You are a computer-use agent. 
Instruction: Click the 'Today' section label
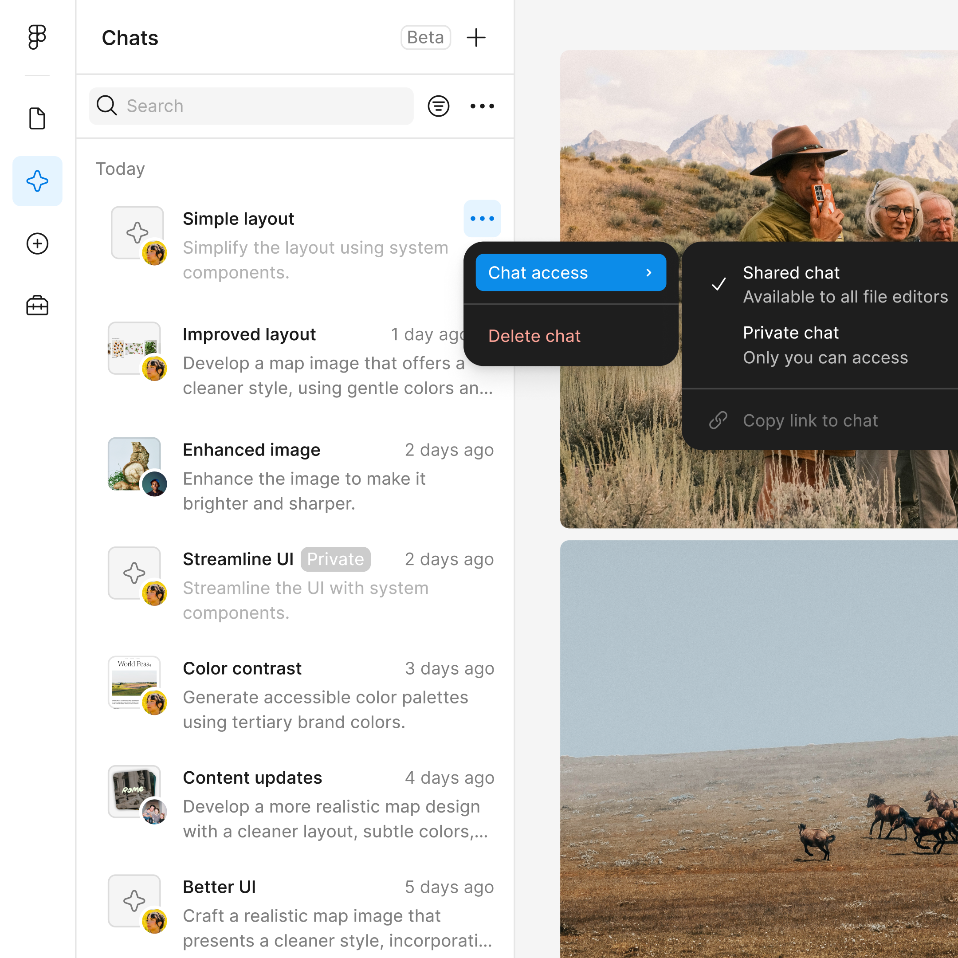[120, 169]
